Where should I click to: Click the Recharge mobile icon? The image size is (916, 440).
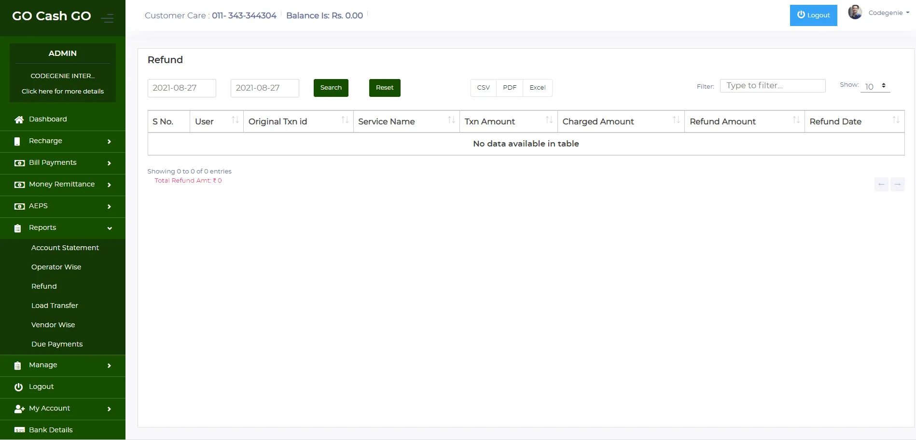[x=17, y=141]
